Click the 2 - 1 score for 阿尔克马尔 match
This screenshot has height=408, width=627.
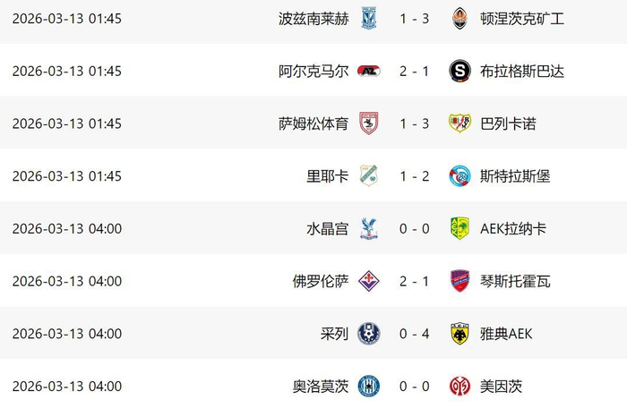click(414, 71)
